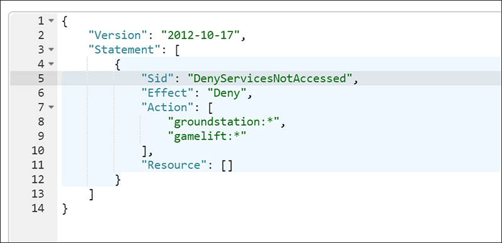This screenshot has width=502, height=243.
Task: Collapse the statement object fold on line 4
Action: pos(51,65)
